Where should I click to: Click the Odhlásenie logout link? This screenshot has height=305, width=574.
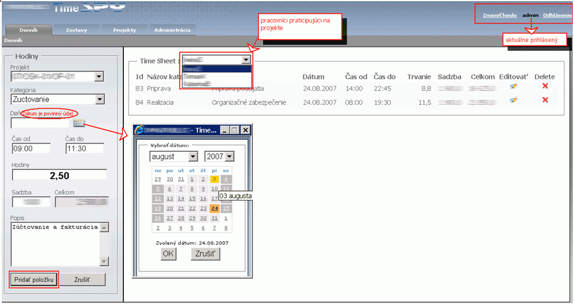pyautogui.click(x=557, y=15)
